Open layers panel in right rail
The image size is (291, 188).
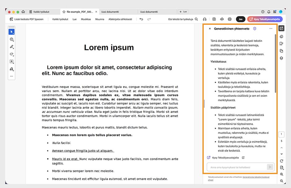(x=281, y=58)
